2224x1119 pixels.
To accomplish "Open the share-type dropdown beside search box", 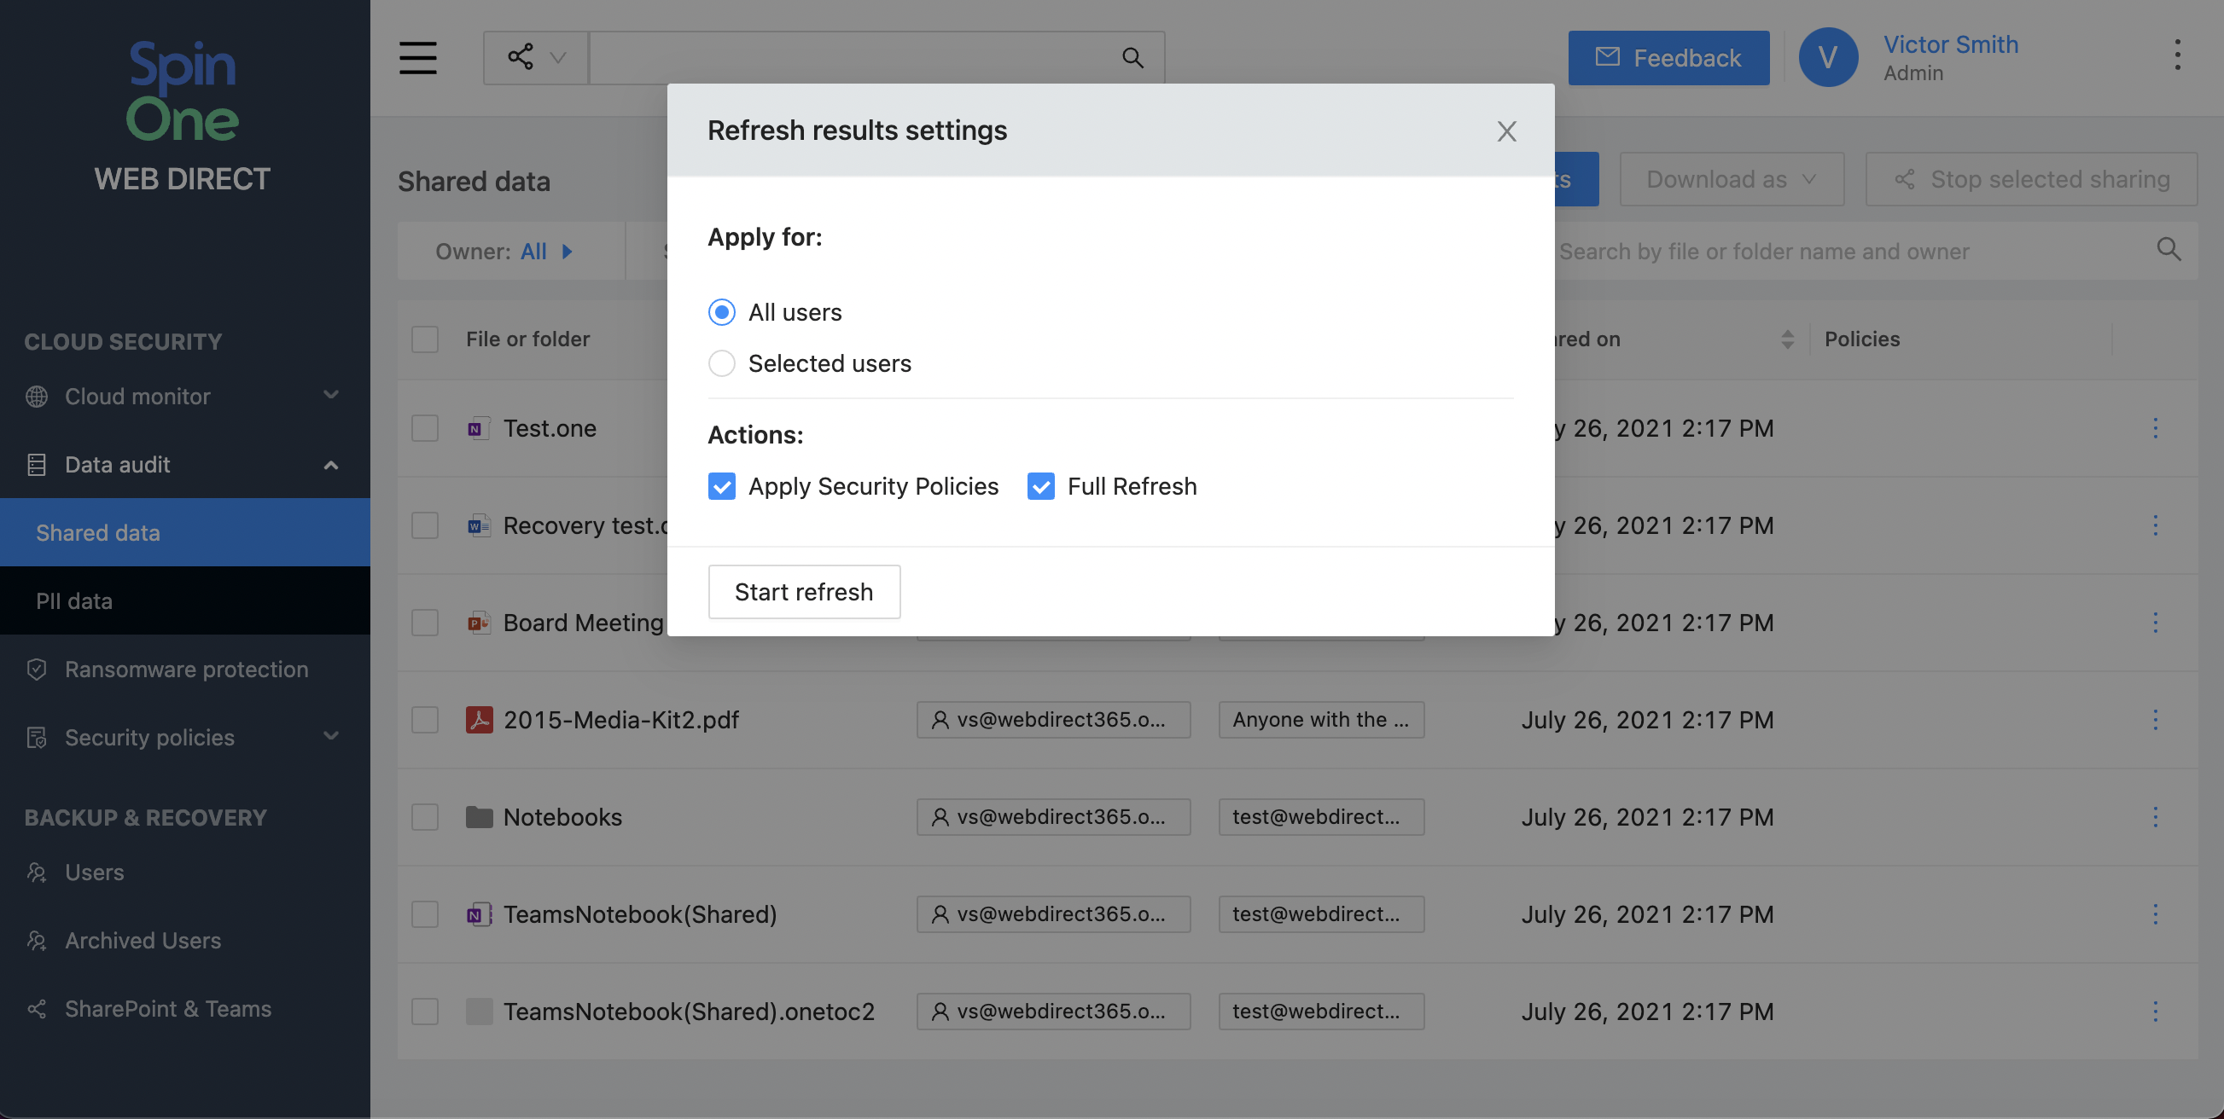I will (535, 58).
